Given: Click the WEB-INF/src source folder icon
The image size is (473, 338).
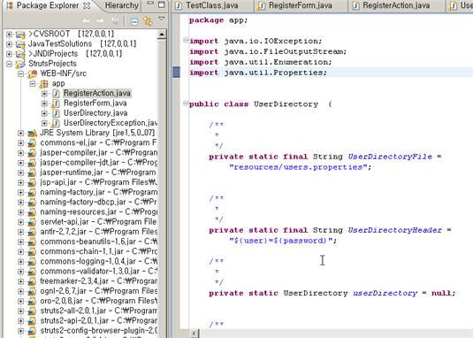Looking at the screenshot, I should 33,74.
